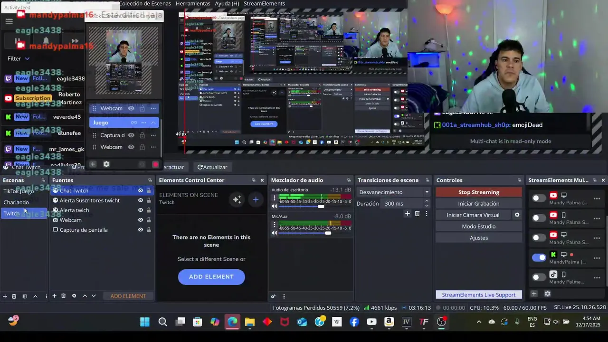Add transition with plus icon in Transiciones
This screenshot has height=342, width=608.
tap(407, 214)
